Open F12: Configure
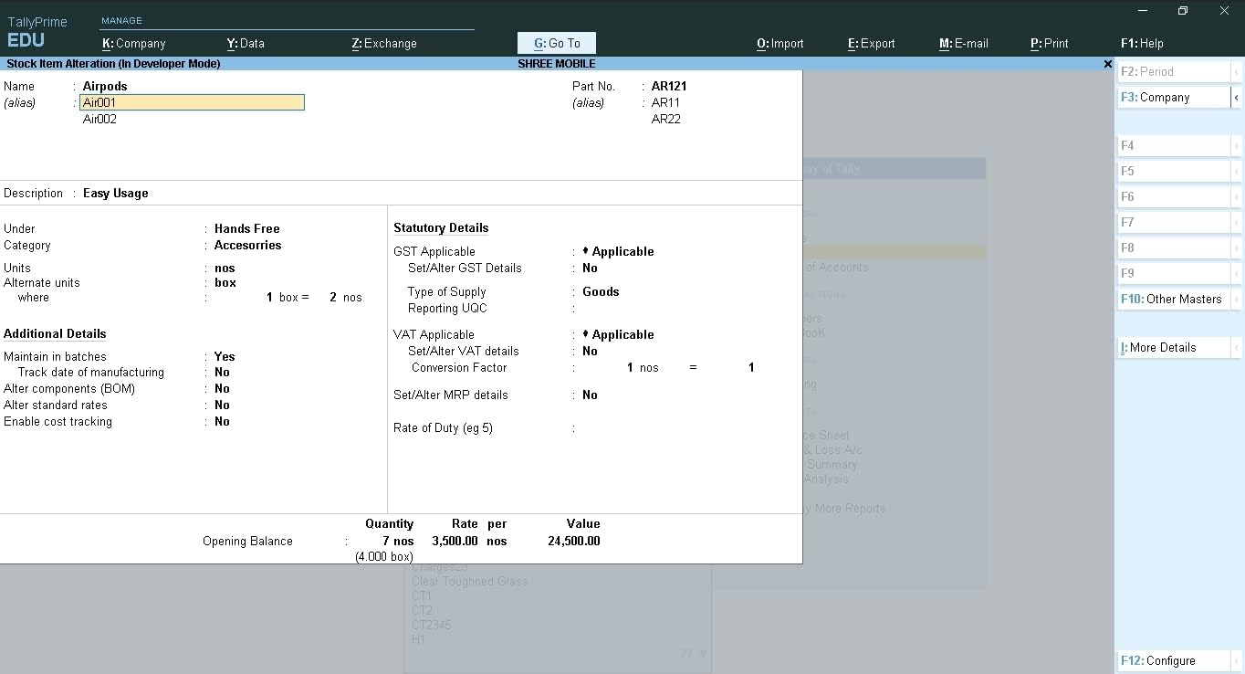The width and height of the screenshot is (1245, 674). (1173, 660)
